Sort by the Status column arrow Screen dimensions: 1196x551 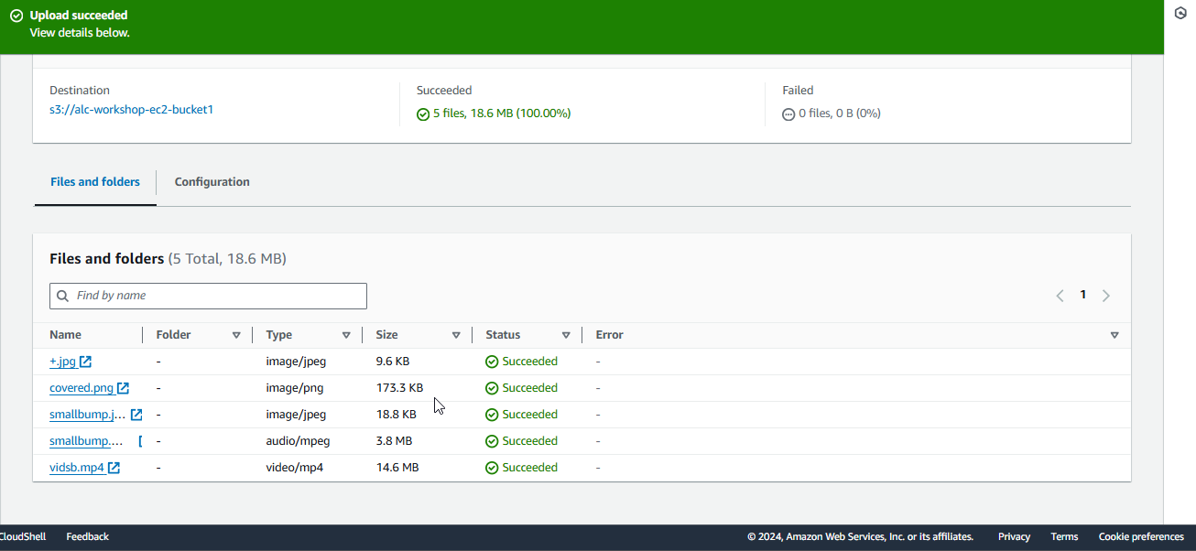pyautogui.click(x=566, y=335)
